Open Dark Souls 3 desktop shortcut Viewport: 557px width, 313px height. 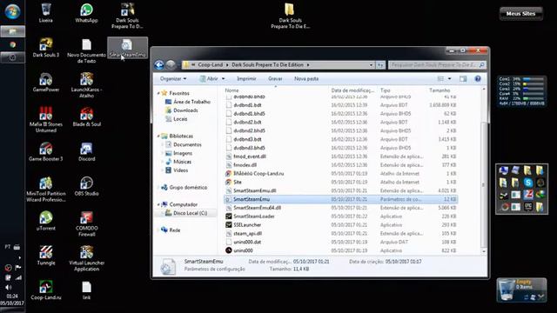point(46,48)
